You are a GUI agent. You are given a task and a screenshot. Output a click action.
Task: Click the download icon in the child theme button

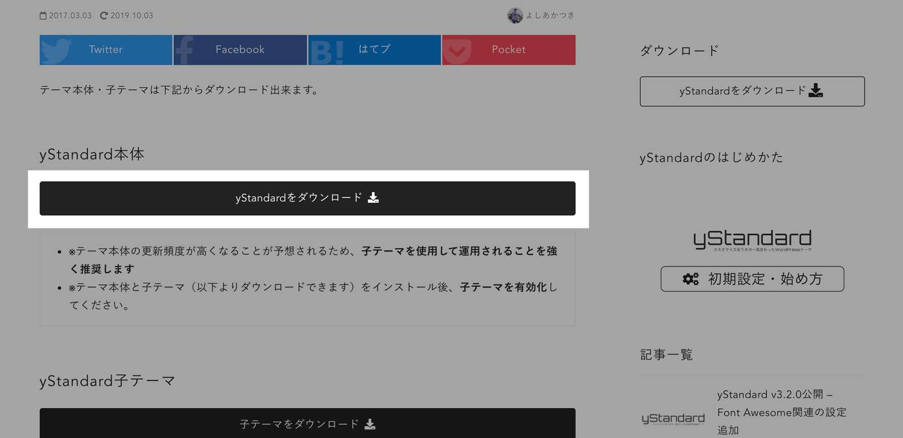[370, 424]
